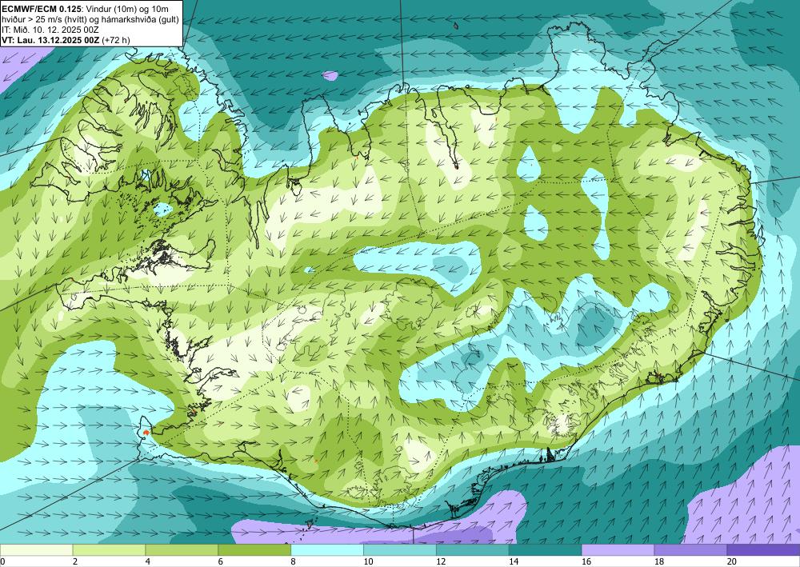Click the light green 2–4 m/s legend swatch
Image resolution: width=800 pixels, height=567 pixels.
(109, 549)
